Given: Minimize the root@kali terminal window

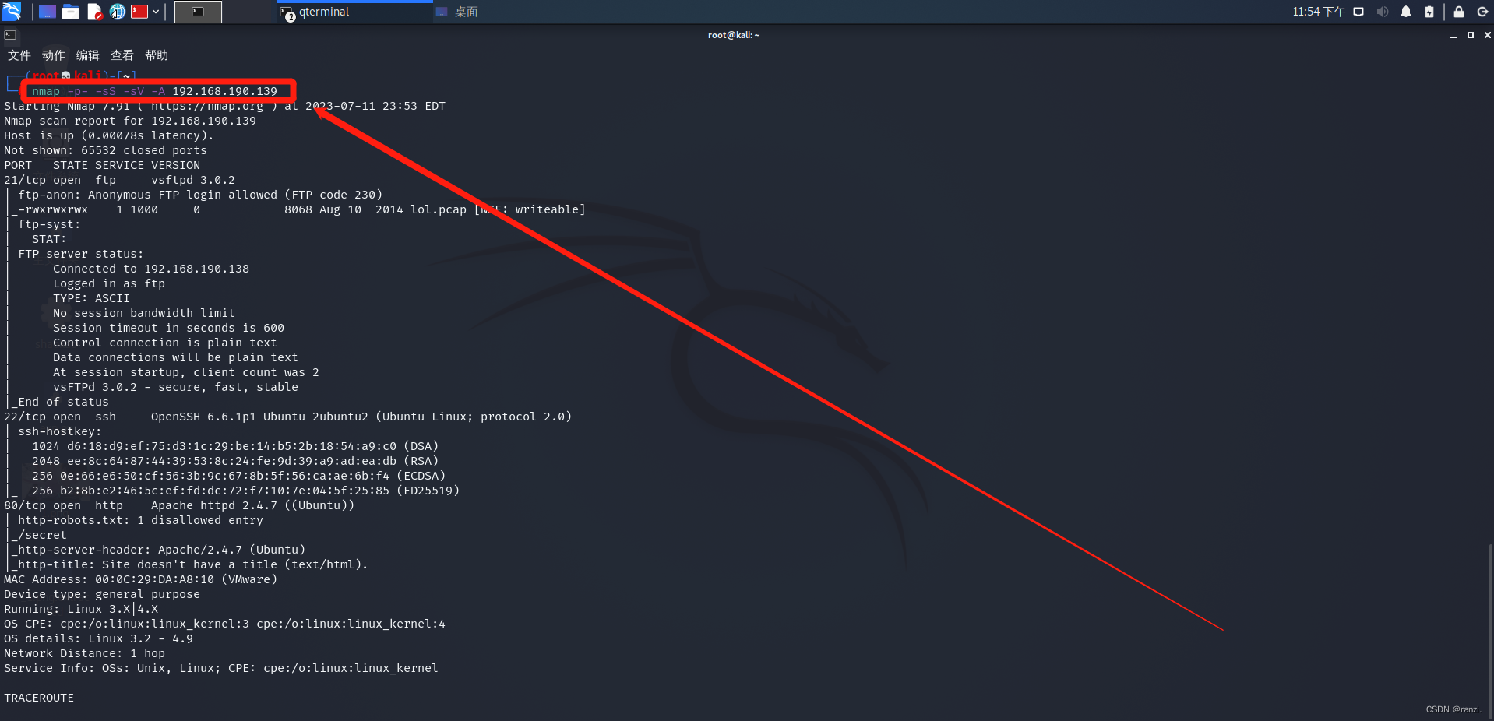Looking at the screenshot, I should [1453, 35].
